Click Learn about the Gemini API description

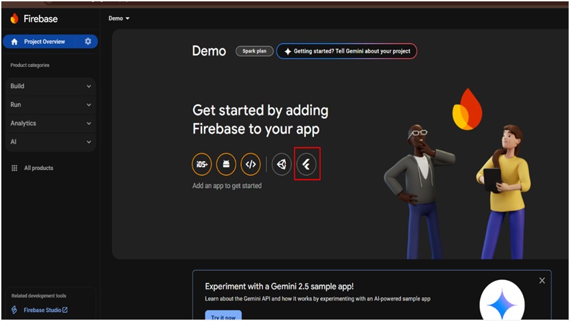(317, 299)
